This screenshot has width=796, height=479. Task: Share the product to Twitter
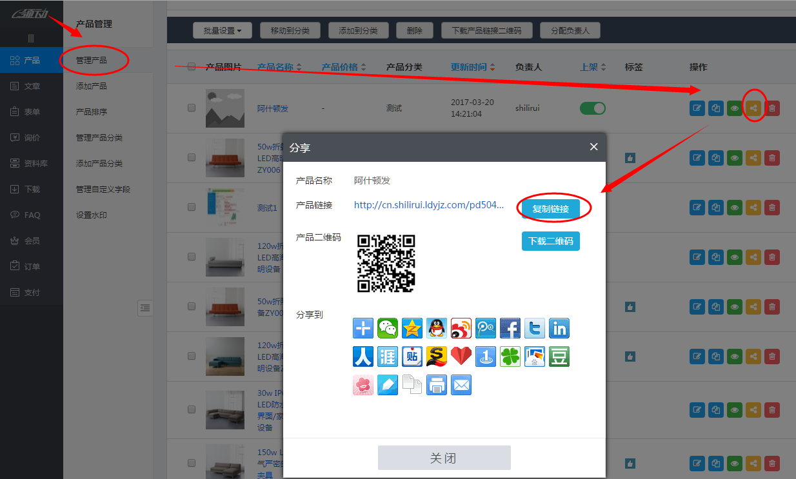[x=535, y=328]
